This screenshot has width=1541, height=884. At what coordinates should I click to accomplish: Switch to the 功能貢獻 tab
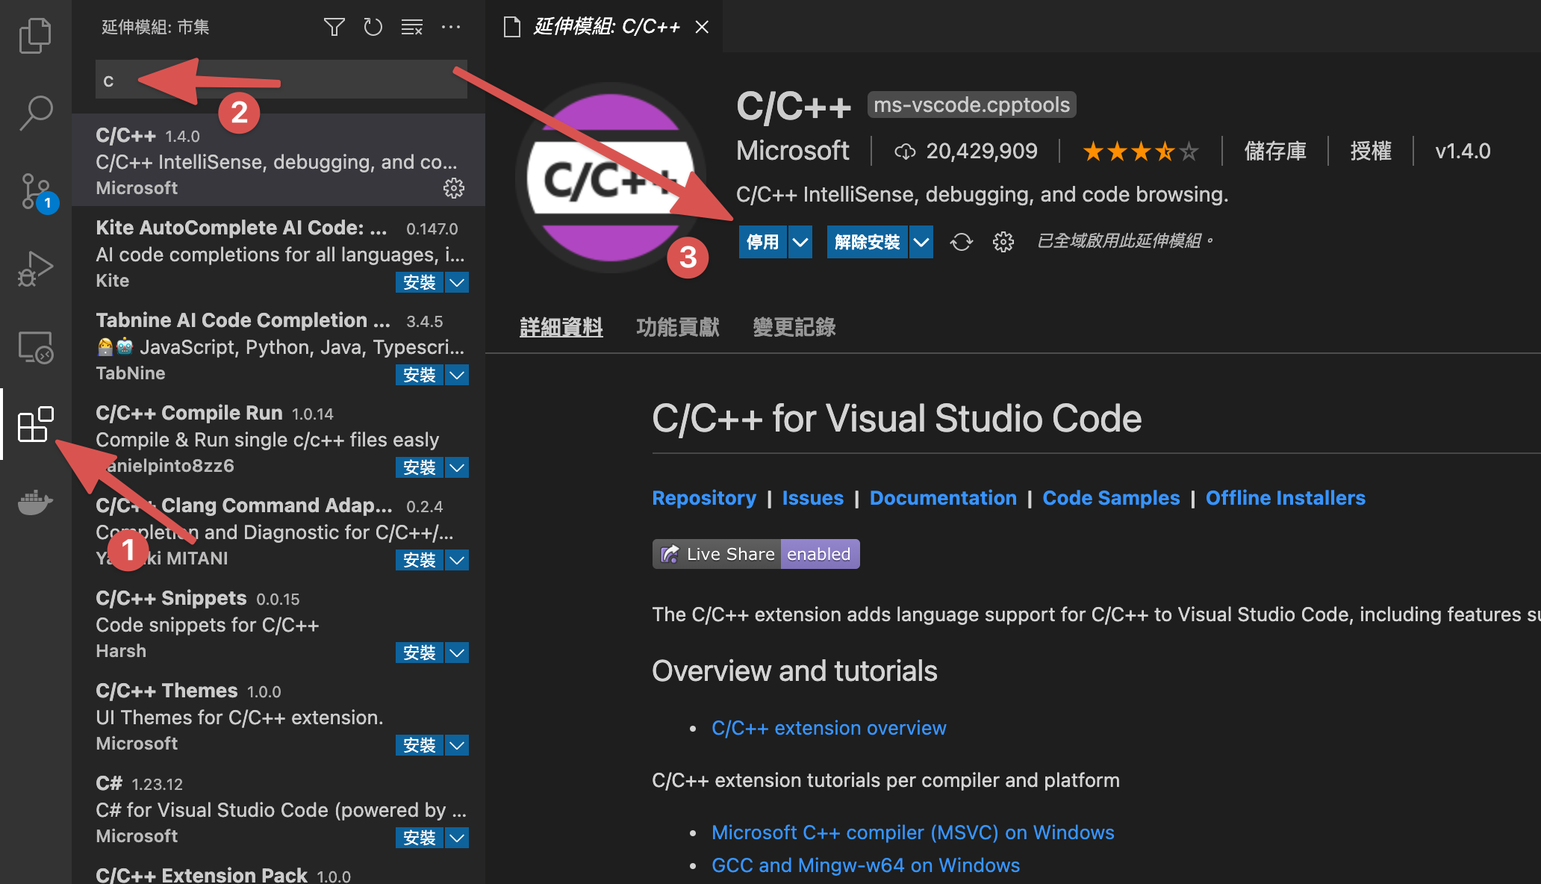677,327
